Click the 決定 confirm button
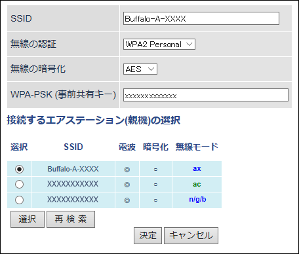Viewport: 299px width, 254px height. coord(148,236)
